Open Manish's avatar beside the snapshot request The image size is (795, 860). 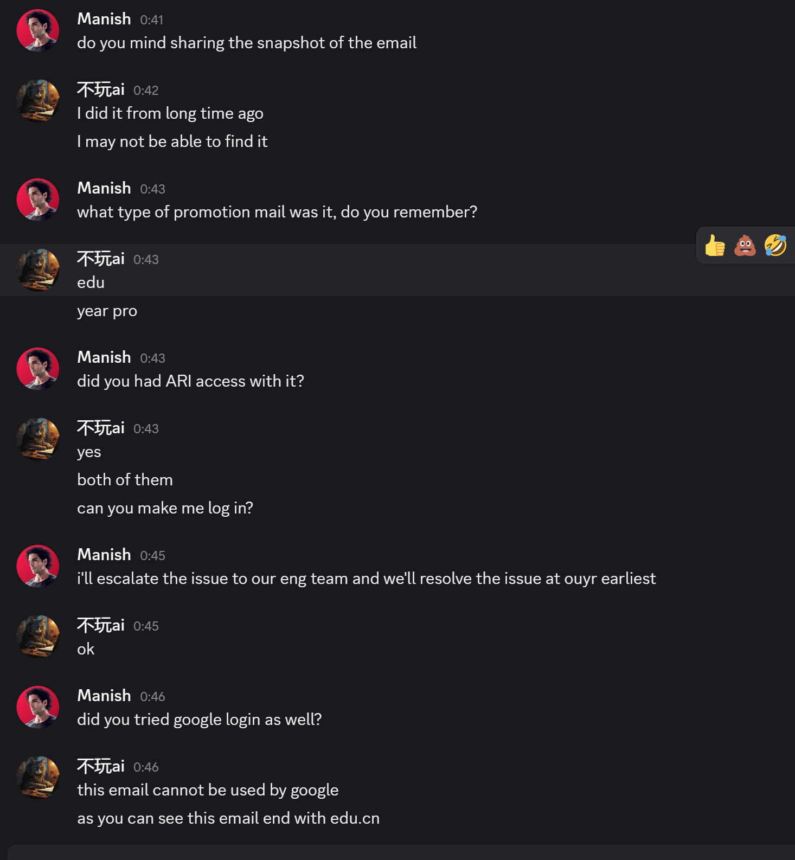point(38,31)
